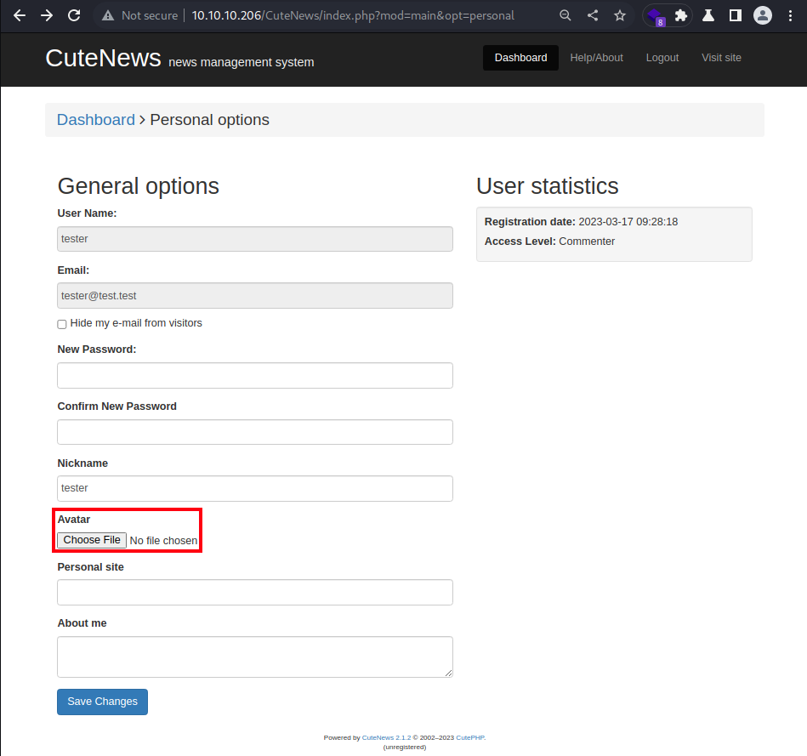Open the Chrome three-dot menu
Viewport: 807px width, 756px height.
[x=790, y=15]
